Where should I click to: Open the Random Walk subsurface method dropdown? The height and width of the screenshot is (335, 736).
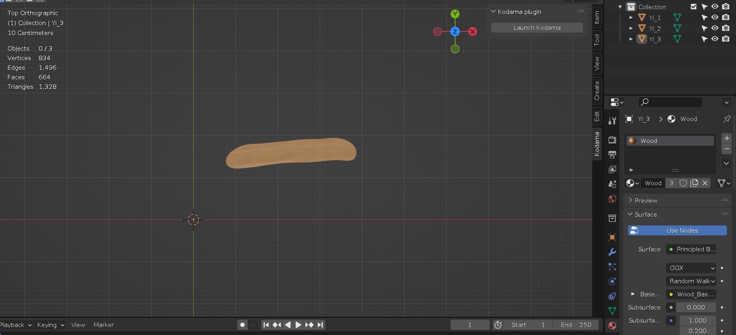tap(691, 281)
